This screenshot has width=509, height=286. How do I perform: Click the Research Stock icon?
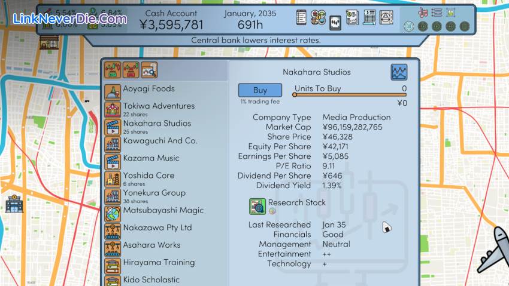257,206
